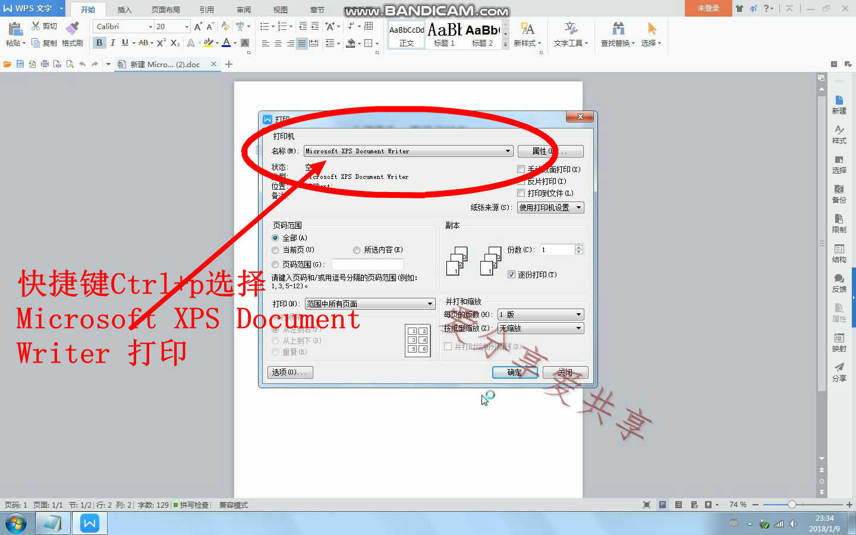Toggle Reverse Print (反片打印) checkbox
Viewport: 856px width, 535px height.
[x=521, y=181]
